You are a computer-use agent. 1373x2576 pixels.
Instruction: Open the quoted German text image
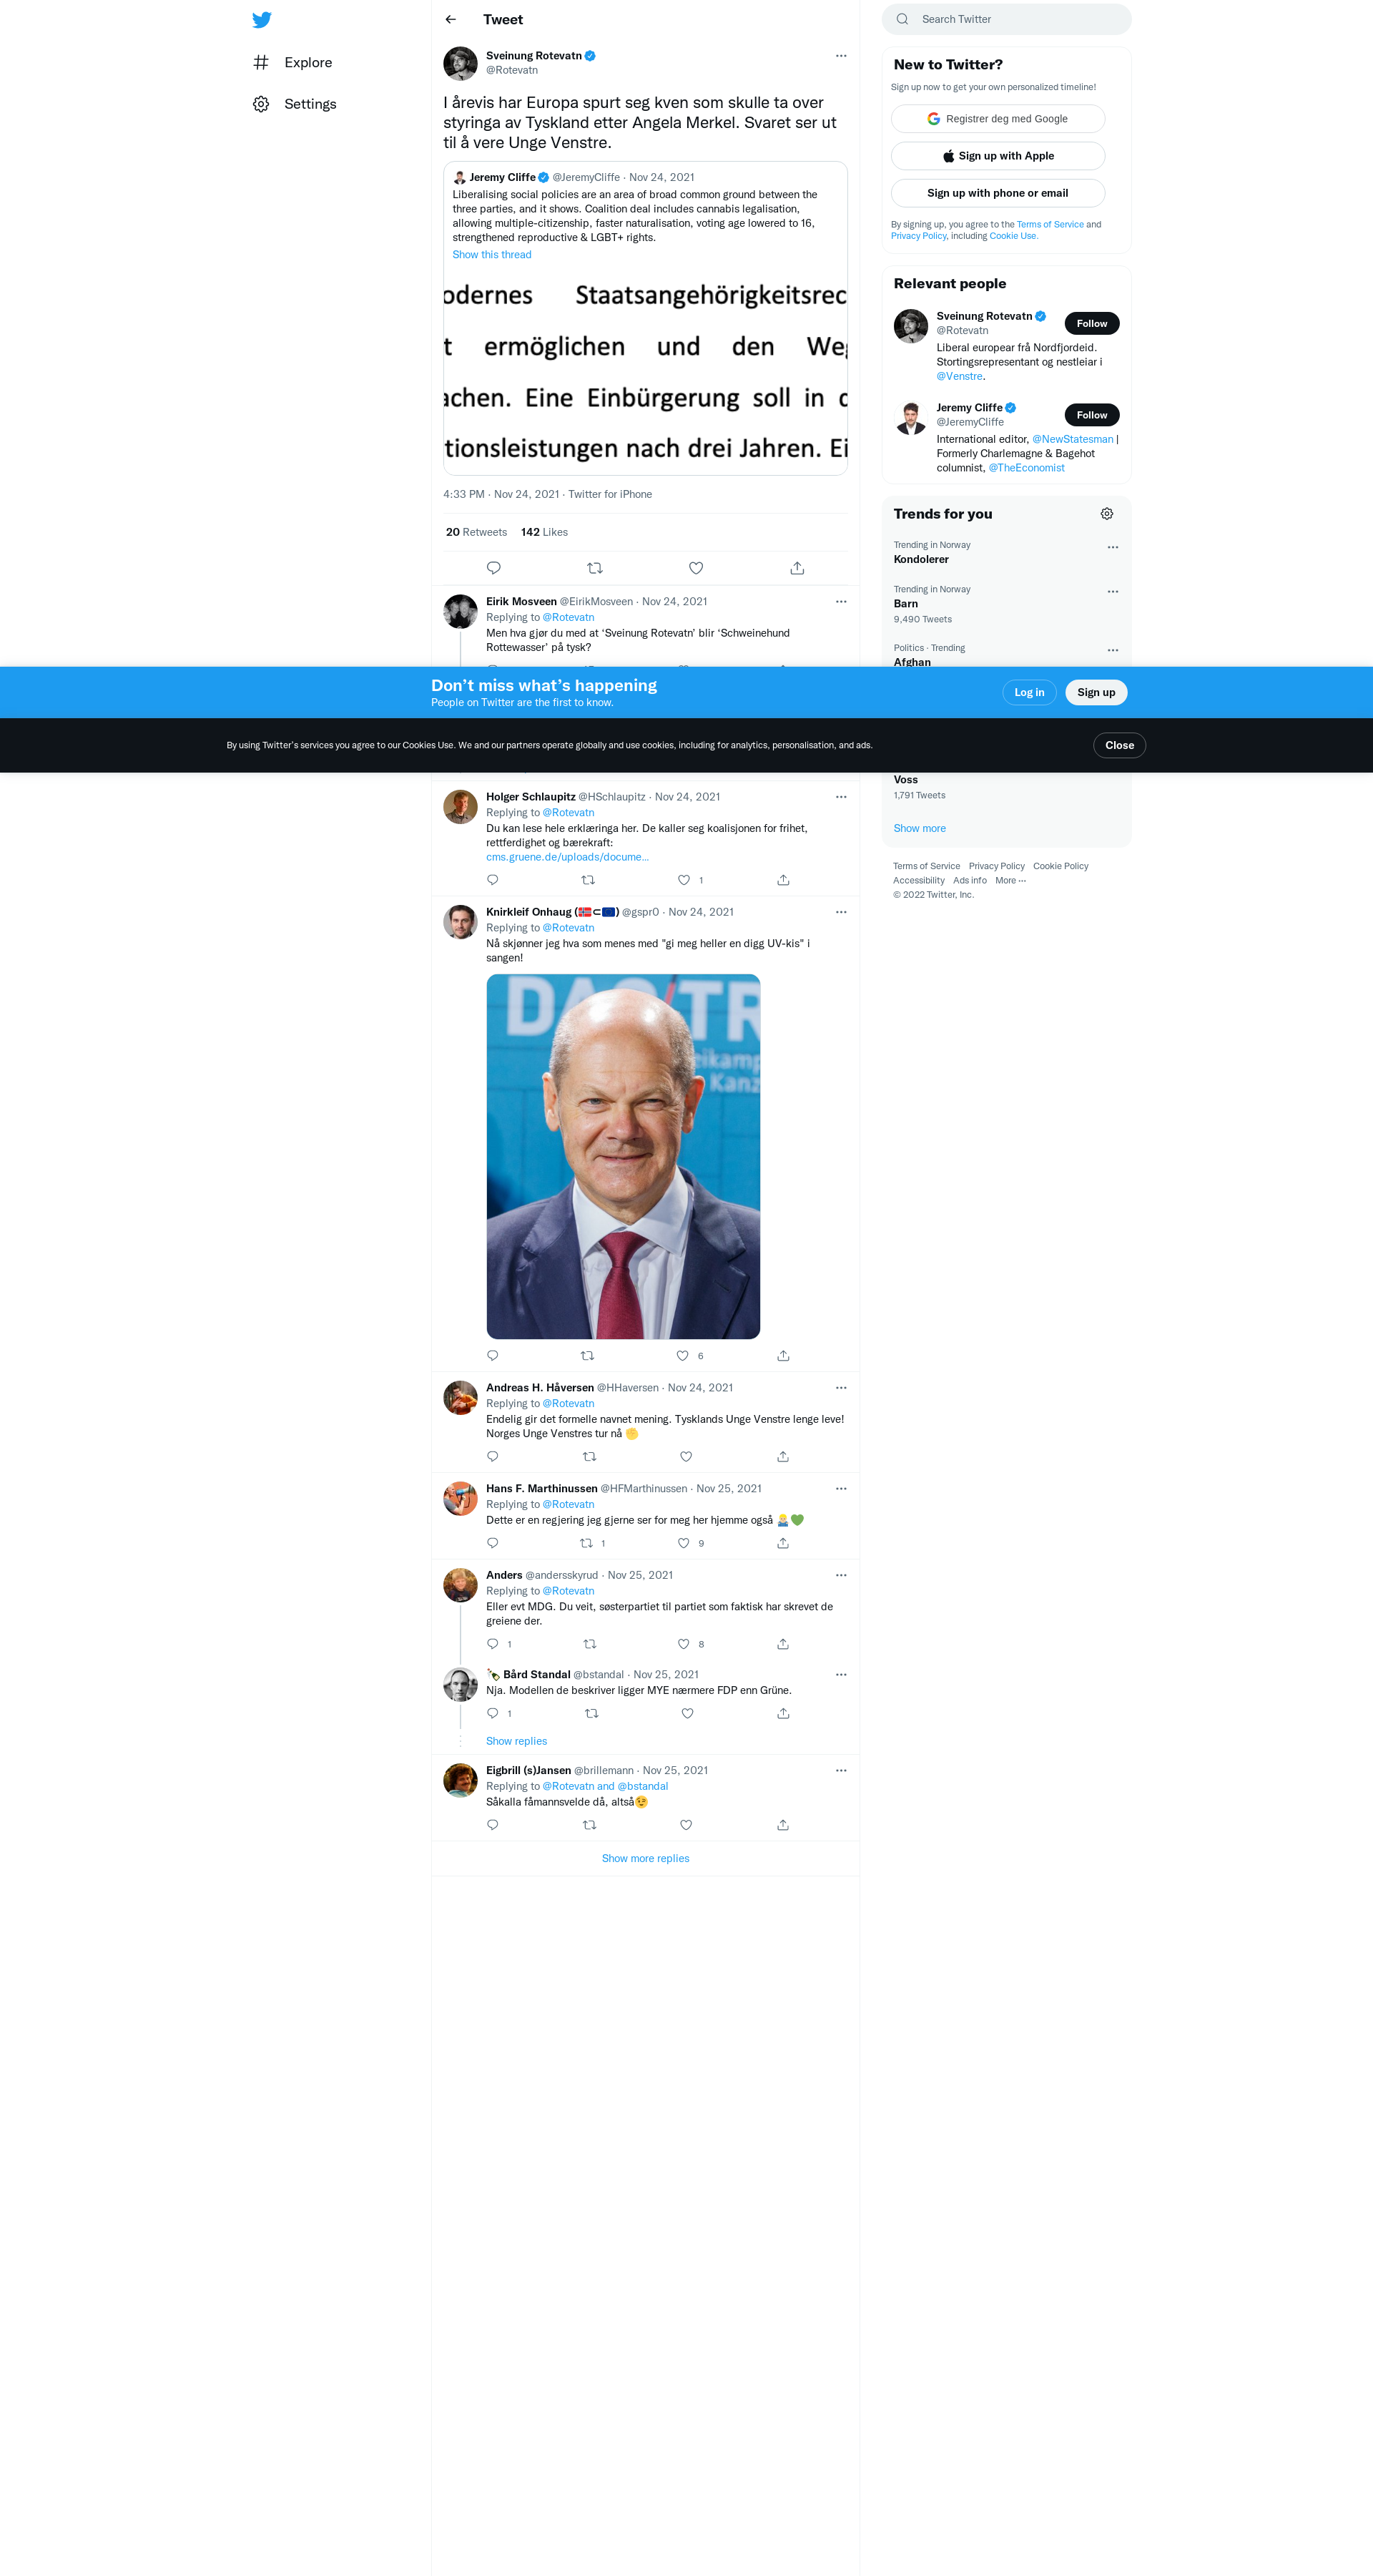(x=645, y=371)
